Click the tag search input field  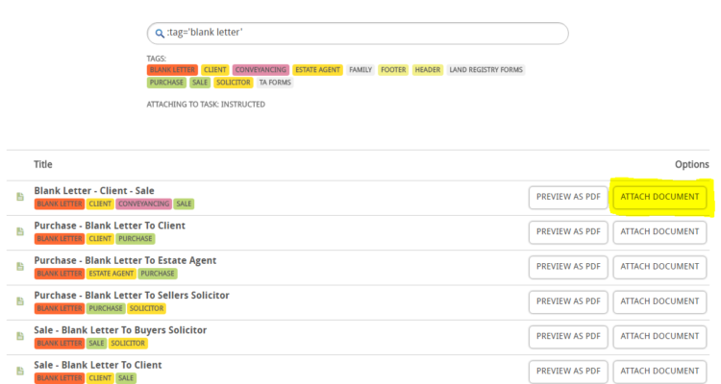358,34
